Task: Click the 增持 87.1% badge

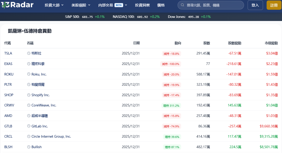Action: point(172,147)
